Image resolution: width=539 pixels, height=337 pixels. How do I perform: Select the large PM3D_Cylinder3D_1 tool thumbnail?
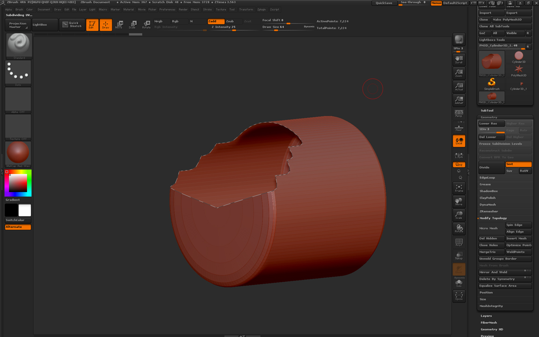coord(492,64)
